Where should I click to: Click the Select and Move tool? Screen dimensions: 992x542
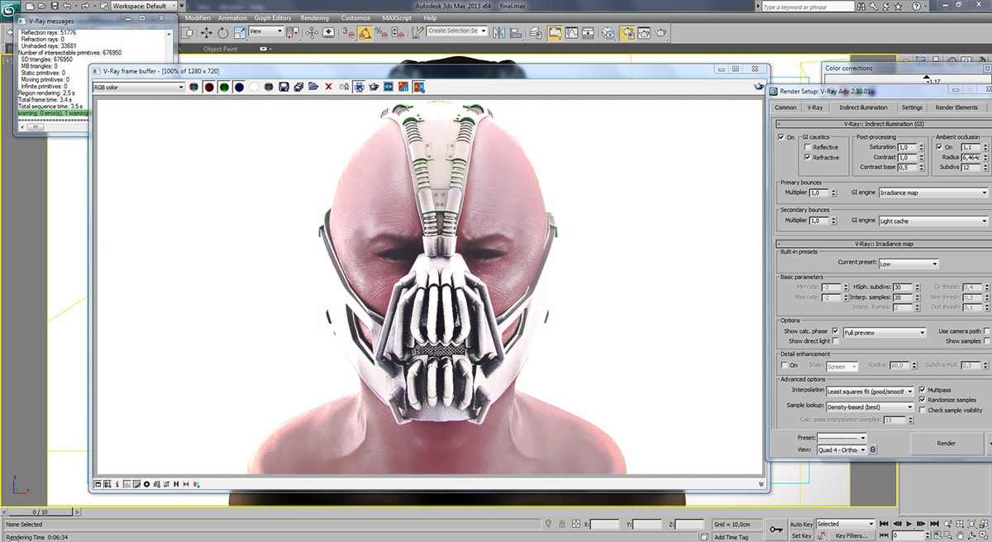pyautogui.click(x=207, y=33)
